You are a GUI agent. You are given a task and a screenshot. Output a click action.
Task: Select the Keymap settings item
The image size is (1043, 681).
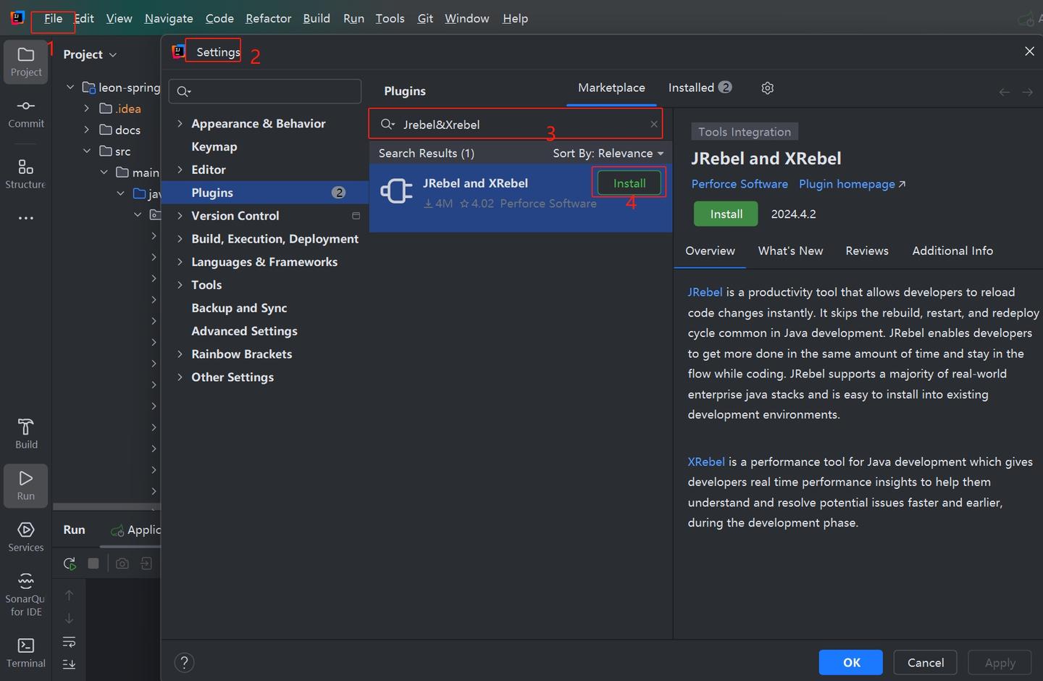click(x=214, y=146)
